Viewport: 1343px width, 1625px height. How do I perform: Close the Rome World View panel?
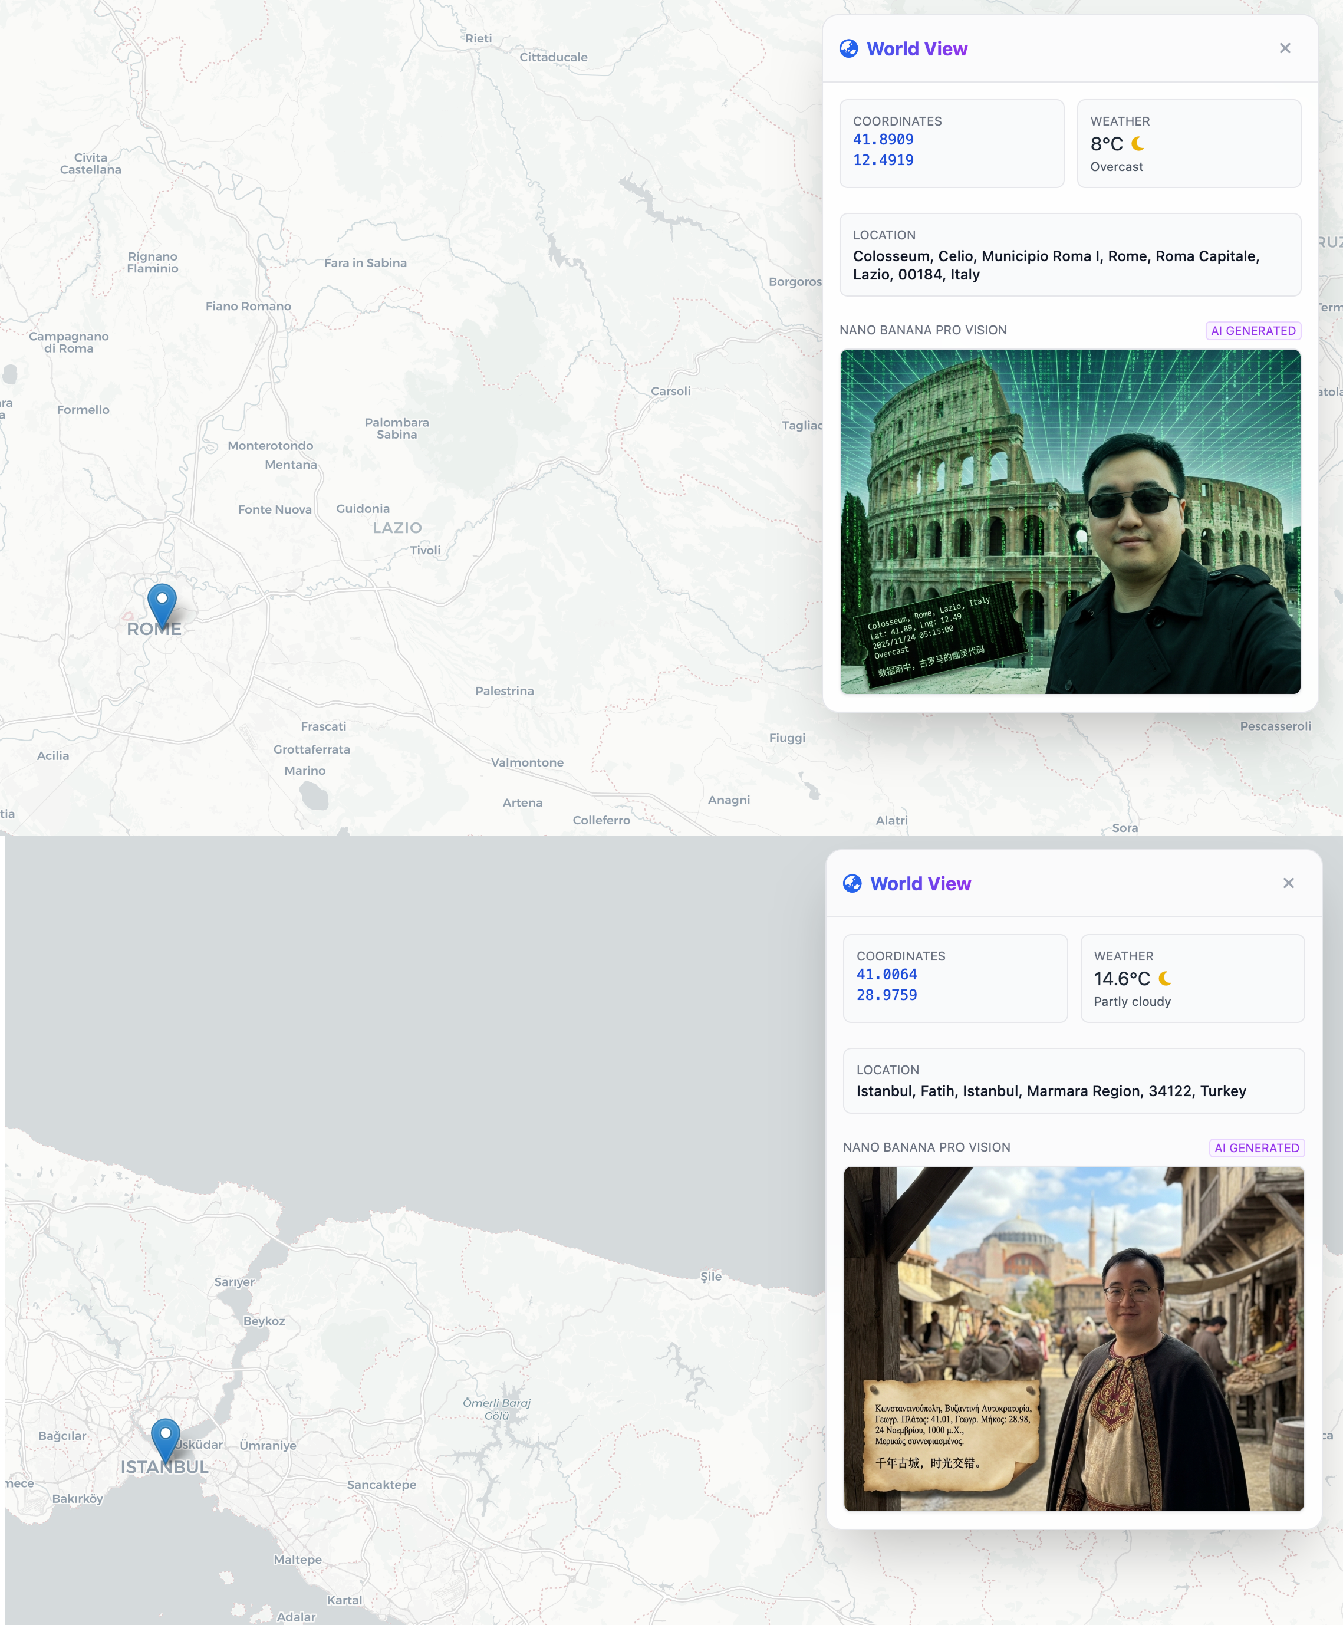pyautogui.click(x=1284, y=48)
